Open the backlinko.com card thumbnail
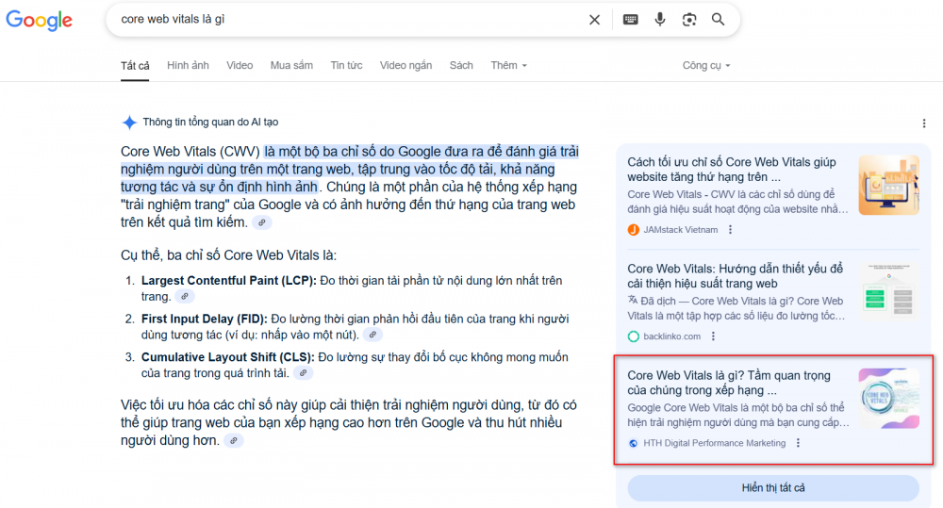The image size is (943, 508). tap(888, 291)
